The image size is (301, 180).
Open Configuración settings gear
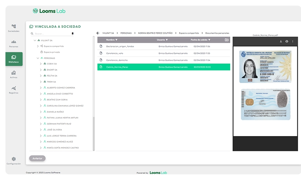tap(14, 161)
